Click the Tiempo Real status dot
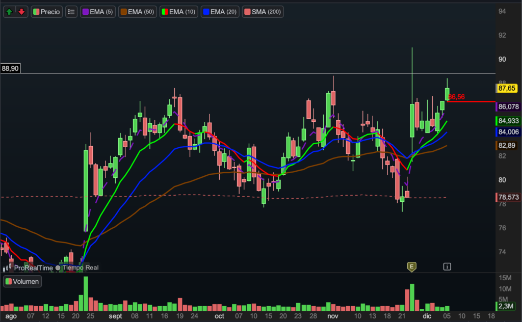The width and height of the screenshot is (522, 322). 58,267
